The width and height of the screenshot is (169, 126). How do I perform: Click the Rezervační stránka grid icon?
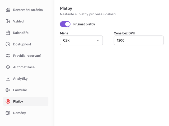(8, 10)
